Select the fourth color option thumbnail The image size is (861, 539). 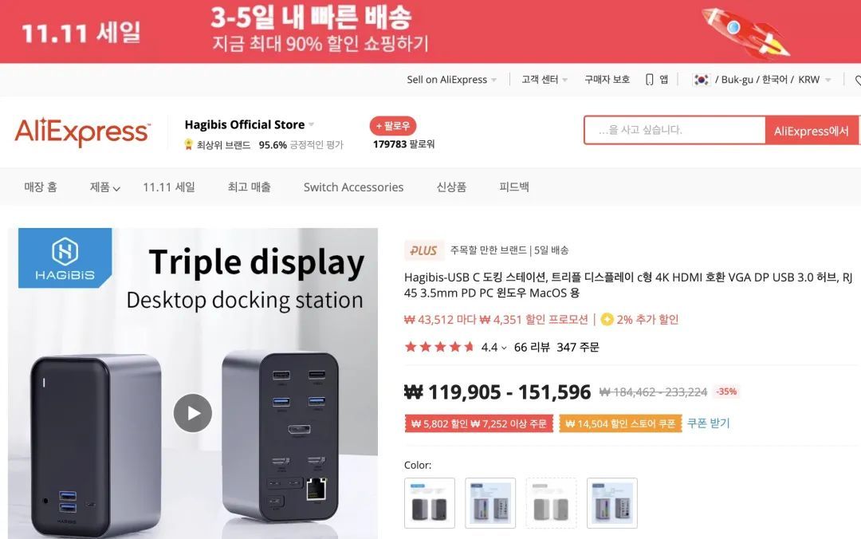pyautogui.click(x=611, y=503)
